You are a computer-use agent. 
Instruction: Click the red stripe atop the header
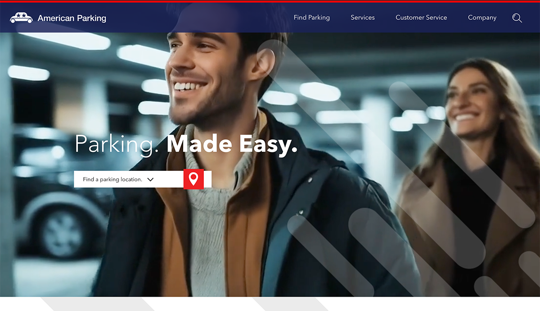click(270, 1)
